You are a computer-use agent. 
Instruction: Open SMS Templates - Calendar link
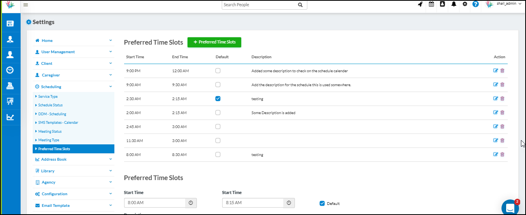coord(58,123)
